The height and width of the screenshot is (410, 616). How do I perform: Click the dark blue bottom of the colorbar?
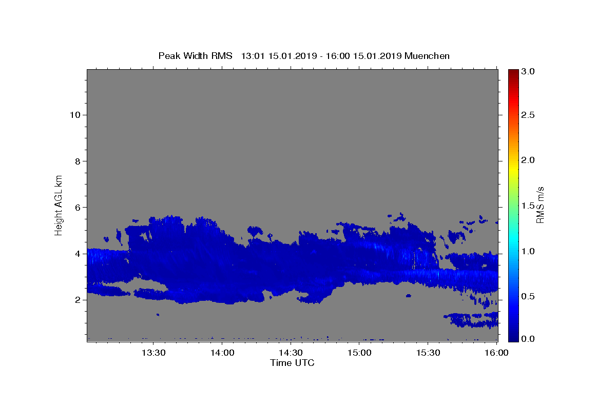513,337
